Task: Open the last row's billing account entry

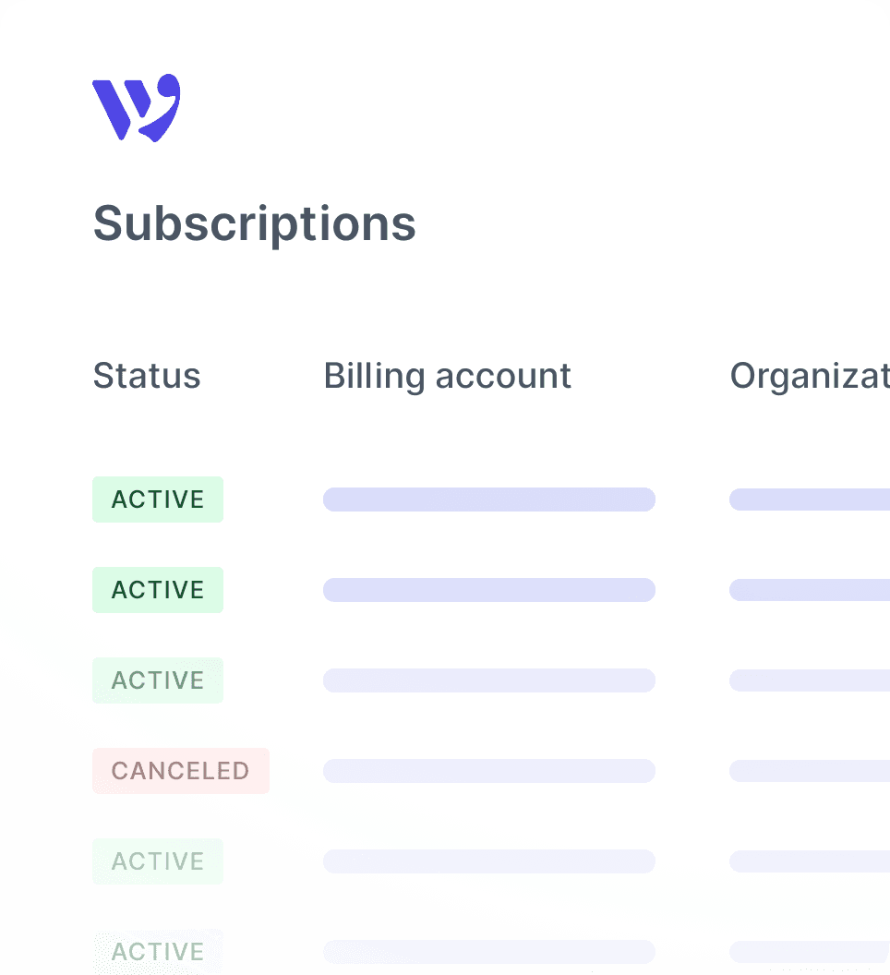Action: [x=488, y=952]
